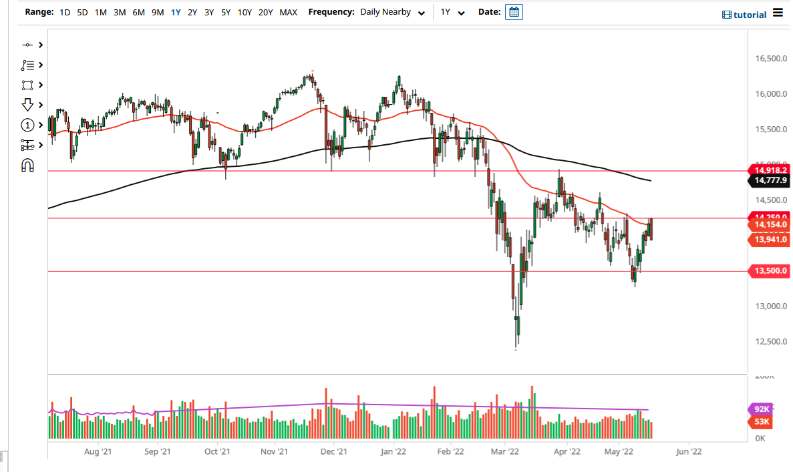Select the 5D range tab

coord(82,12)
